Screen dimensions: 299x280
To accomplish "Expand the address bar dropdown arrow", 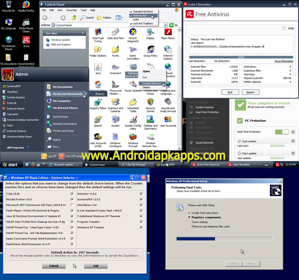I will 165,25.
